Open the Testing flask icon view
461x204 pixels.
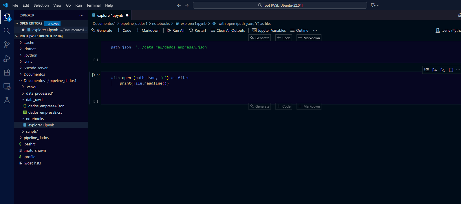point(7,100)
